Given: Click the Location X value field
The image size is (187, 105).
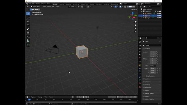Looking at the screenshot, I should (153, 52).
